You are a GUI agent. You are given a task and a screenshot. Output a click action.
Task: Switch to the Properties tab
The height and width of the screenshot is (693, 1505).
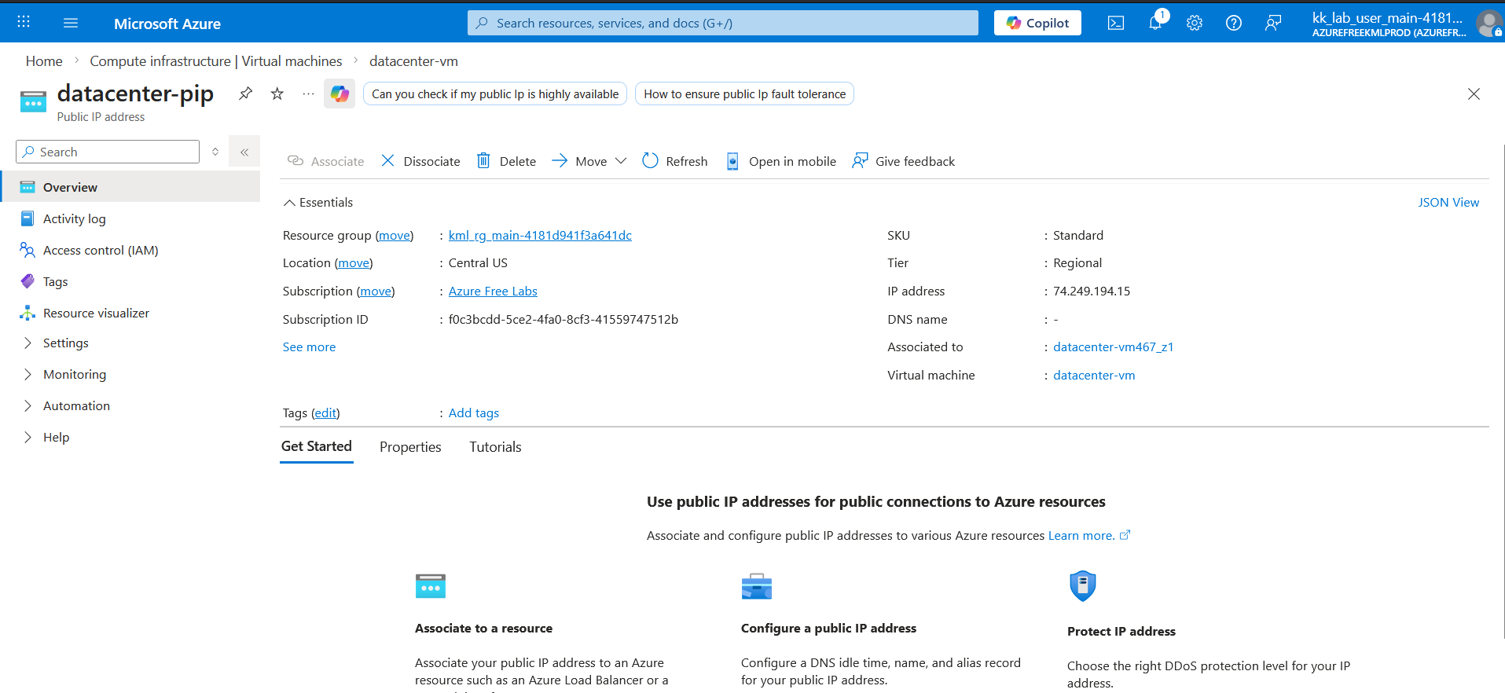[410, 447]
